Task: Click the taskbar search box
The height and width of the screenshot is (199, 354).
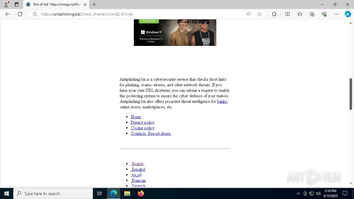Action: (53, 193)
